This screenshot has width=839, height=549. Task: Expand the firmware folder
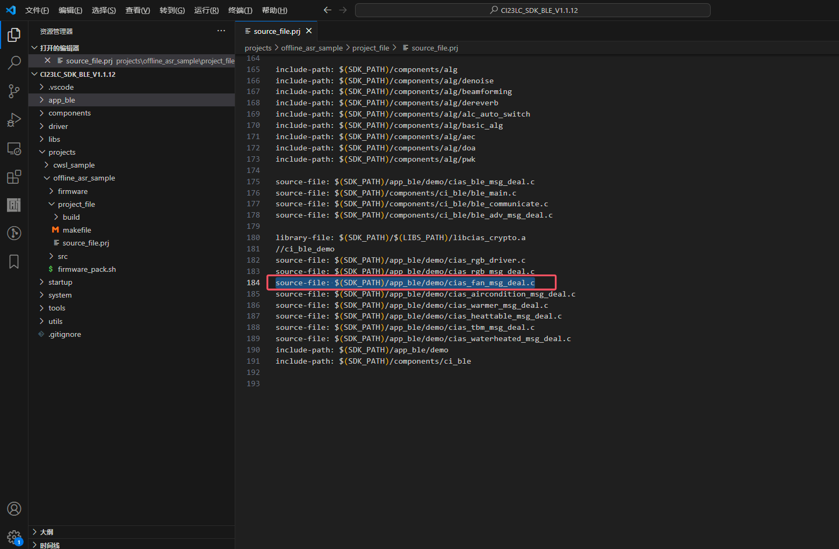click(132, 191)
